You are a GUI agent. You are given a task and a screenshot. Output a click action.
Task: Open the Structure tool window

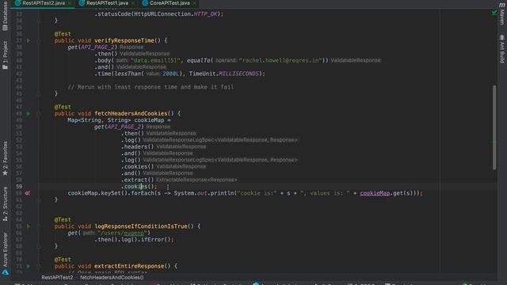click(x=5, y=204)
